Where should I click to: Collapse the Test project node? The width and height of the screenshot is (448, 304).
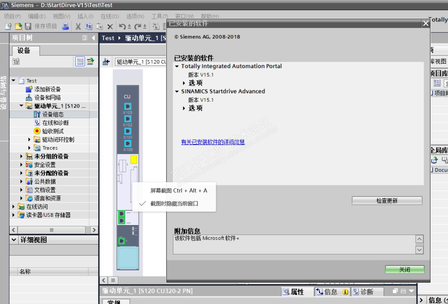14,80
